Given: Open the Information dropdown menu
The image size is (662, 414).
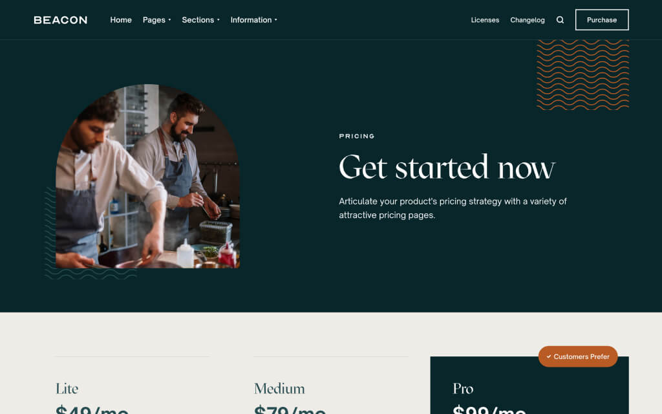Looking at the screenshot, I should 253,20.
